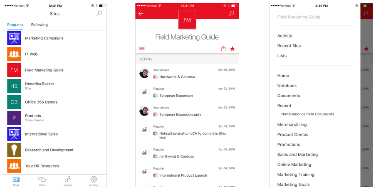Tap the dimmed search icon behind side menu

click(x=366, y=13)
